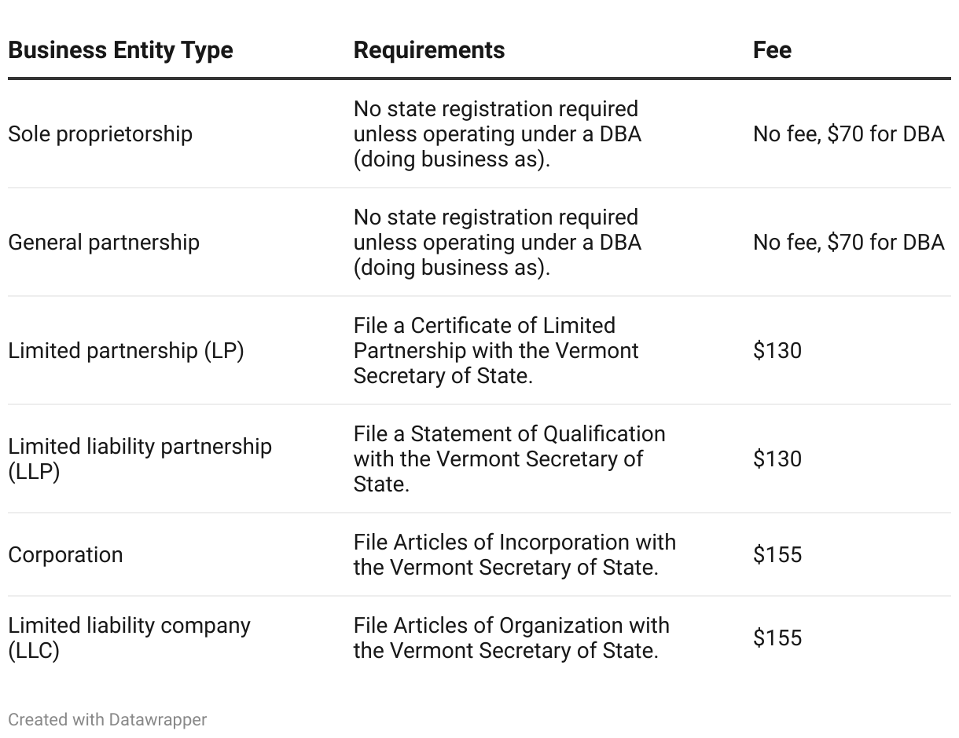Click the Certificate of Limited Partnership requirement
The image size is (959, 738).
[x=496, y=350]
